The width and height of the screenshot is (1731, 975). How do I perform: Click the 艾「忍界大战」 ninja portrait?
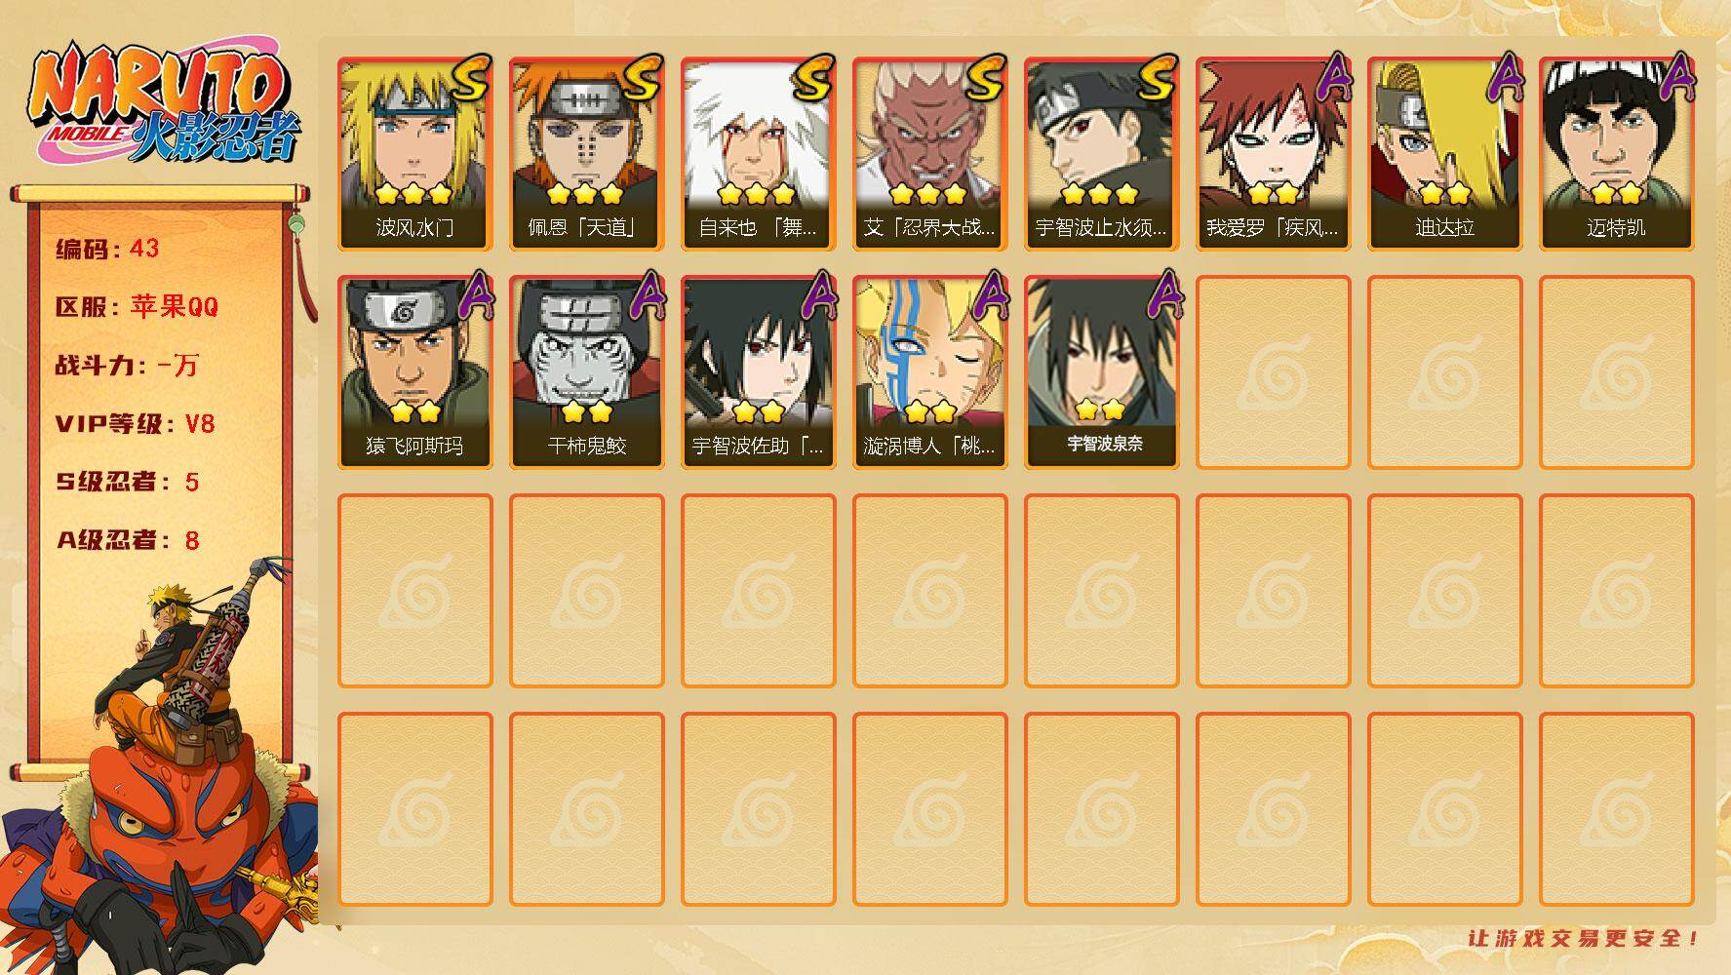coord(929,154)
